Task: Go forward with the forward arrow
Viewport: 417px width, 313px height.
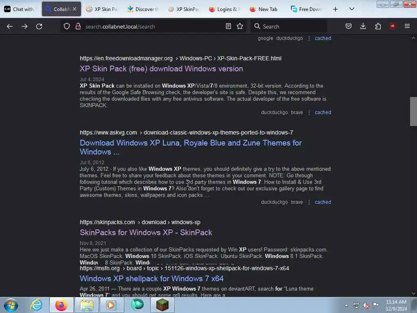Action: 24,26
